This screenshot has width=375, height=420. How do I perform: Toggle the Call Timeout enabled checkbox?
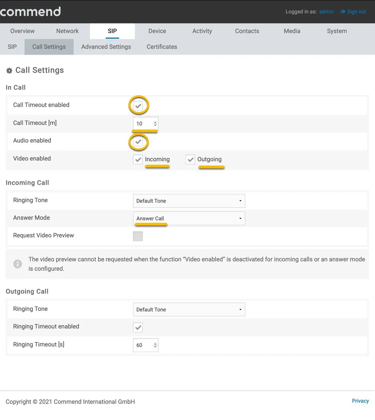(x=138, y=105)
